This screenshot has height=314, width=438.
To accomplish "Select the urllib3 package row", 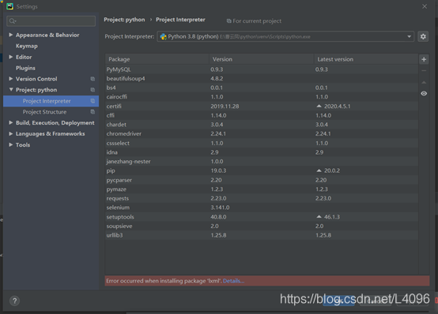I will coord(262,235).
